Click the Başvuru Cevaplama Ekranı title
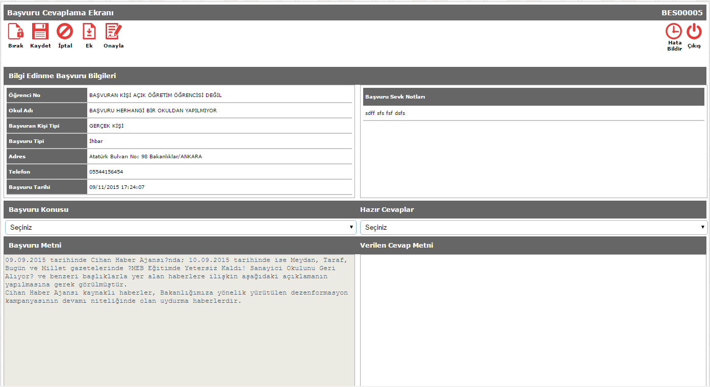Screen dimensions: 710x387 point(60,13)
